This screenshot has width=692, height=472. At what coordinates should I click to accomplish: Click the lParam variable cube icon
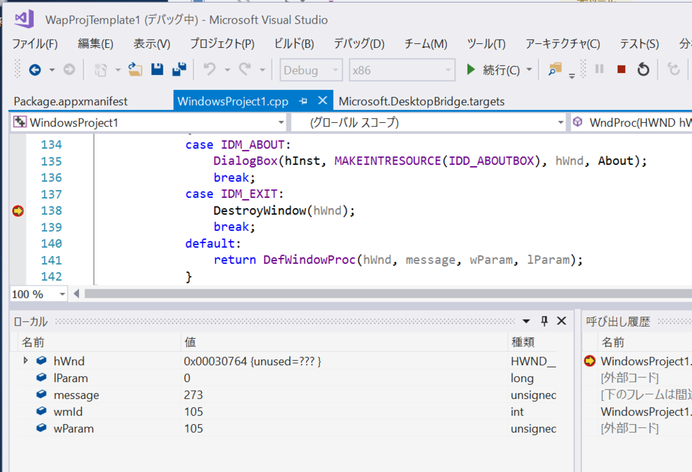41,377
